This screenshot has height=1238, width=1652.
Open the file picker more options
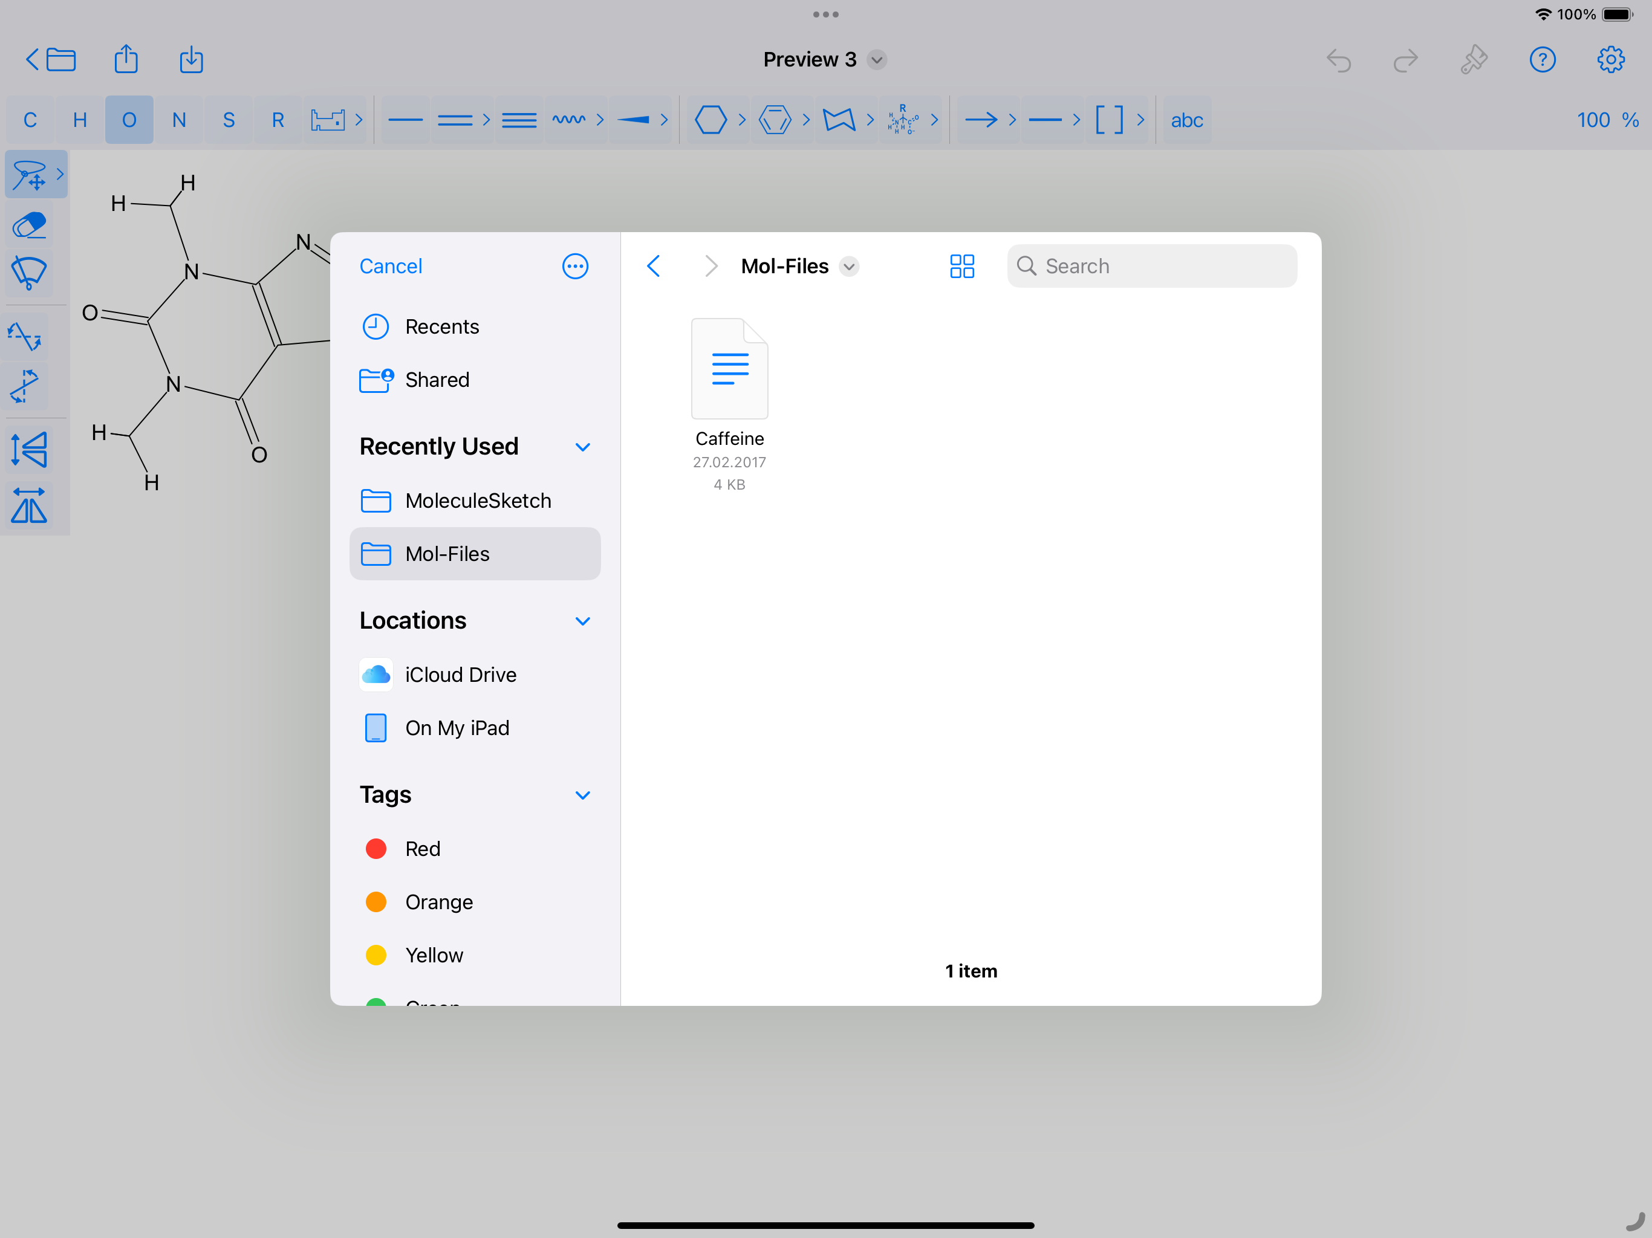click(x=575, y=266)
